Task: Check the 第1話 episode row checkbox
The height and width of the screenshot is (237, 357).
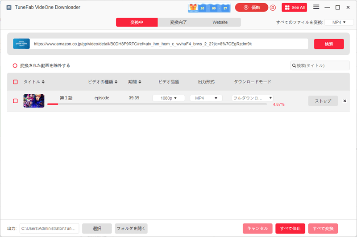Action: click(15, 101)
